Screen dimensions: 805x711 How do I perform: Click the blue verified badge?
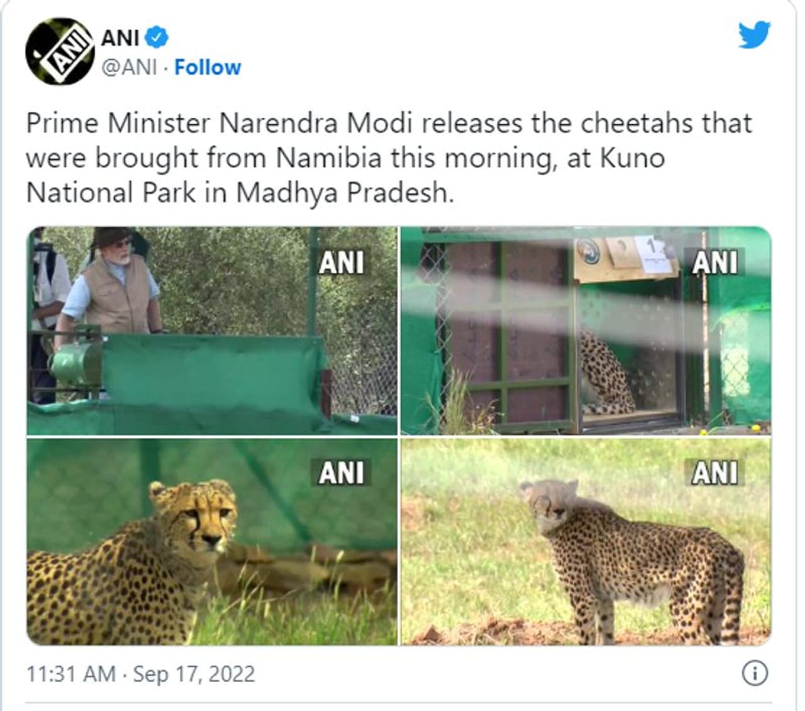(x=157, y=38)
